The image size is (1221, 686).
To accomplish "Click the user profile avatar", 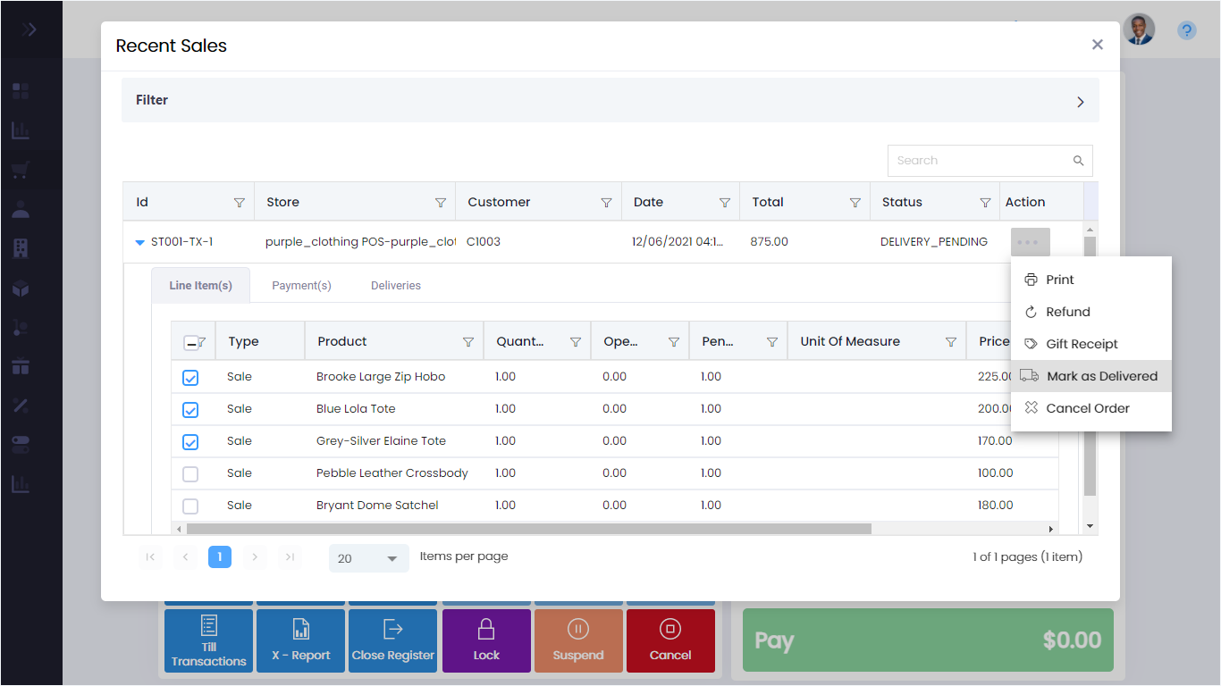I will tap(1139, 29).
